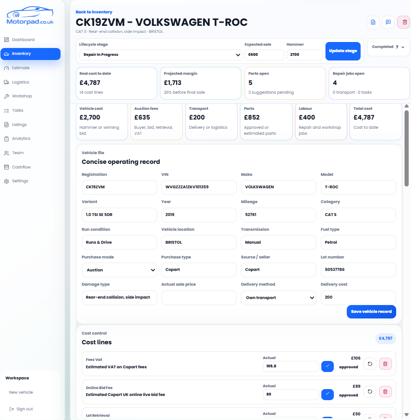Screen dimensions: 411x420
Task: Click the Repair jobs open card
Action: pos(369,83)
